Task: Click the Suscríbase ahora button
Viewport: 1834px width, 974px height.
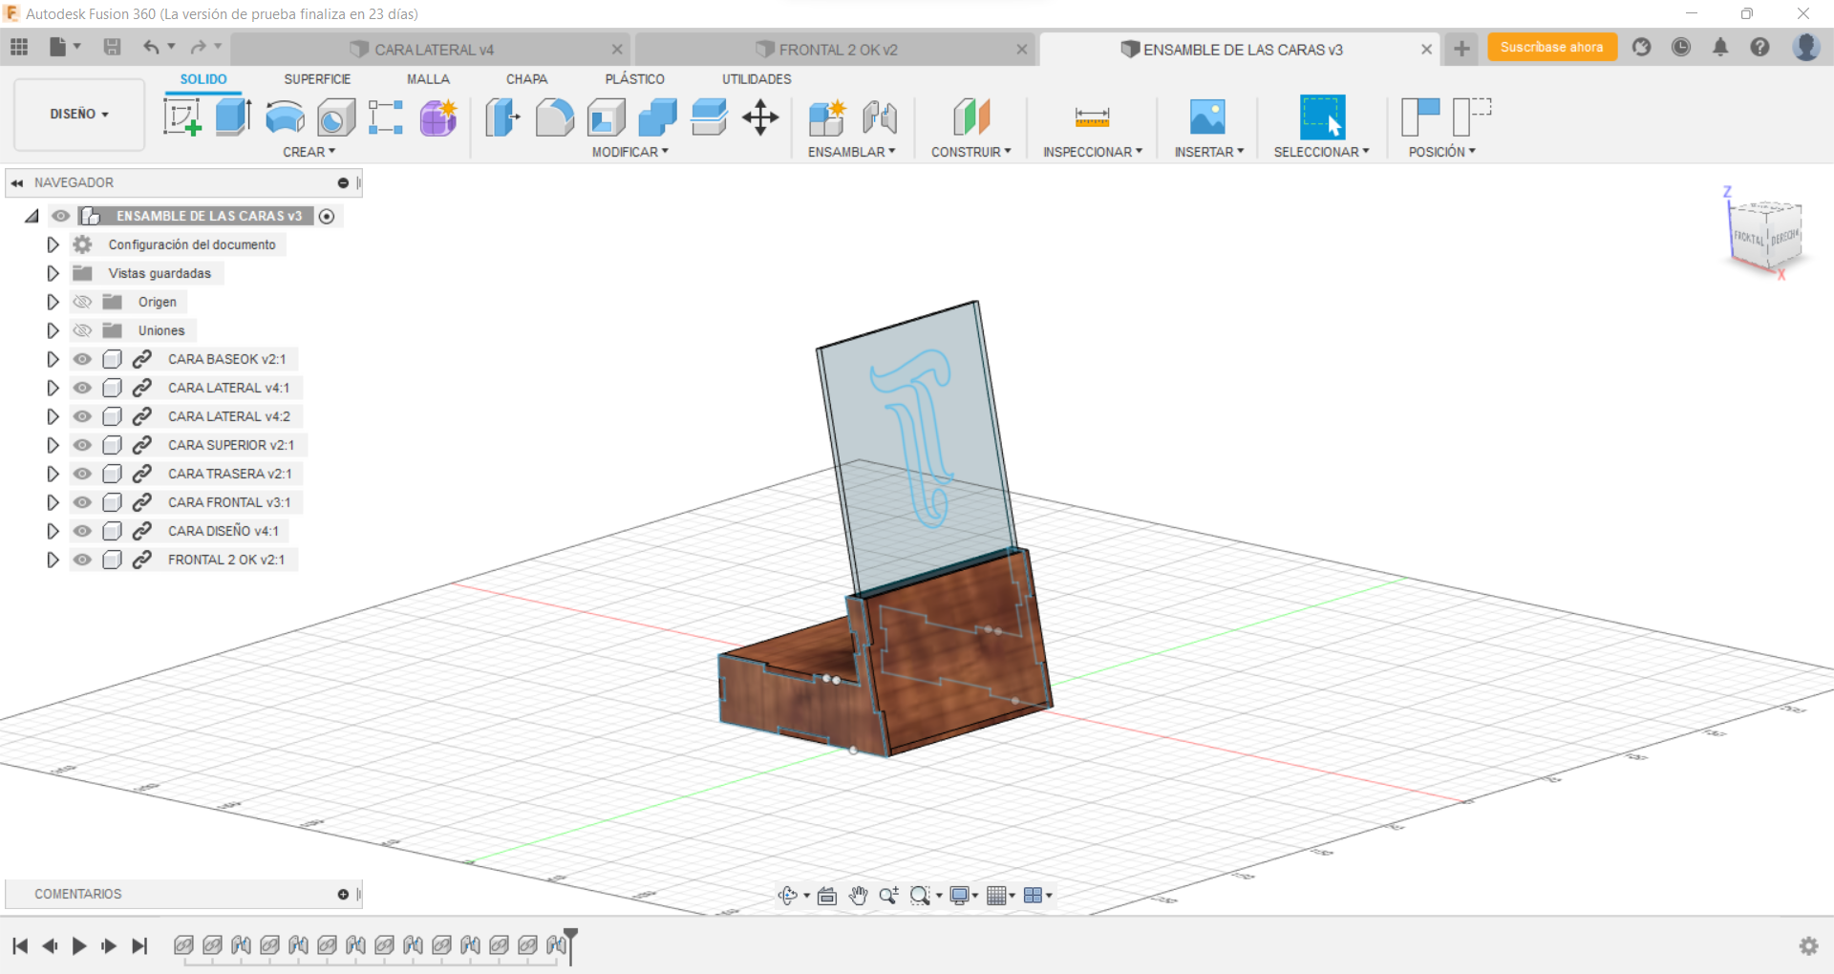Action: tap(1551, 47)
